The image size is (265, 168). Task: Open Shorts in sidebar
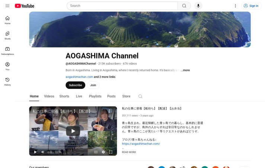point(7,35)
